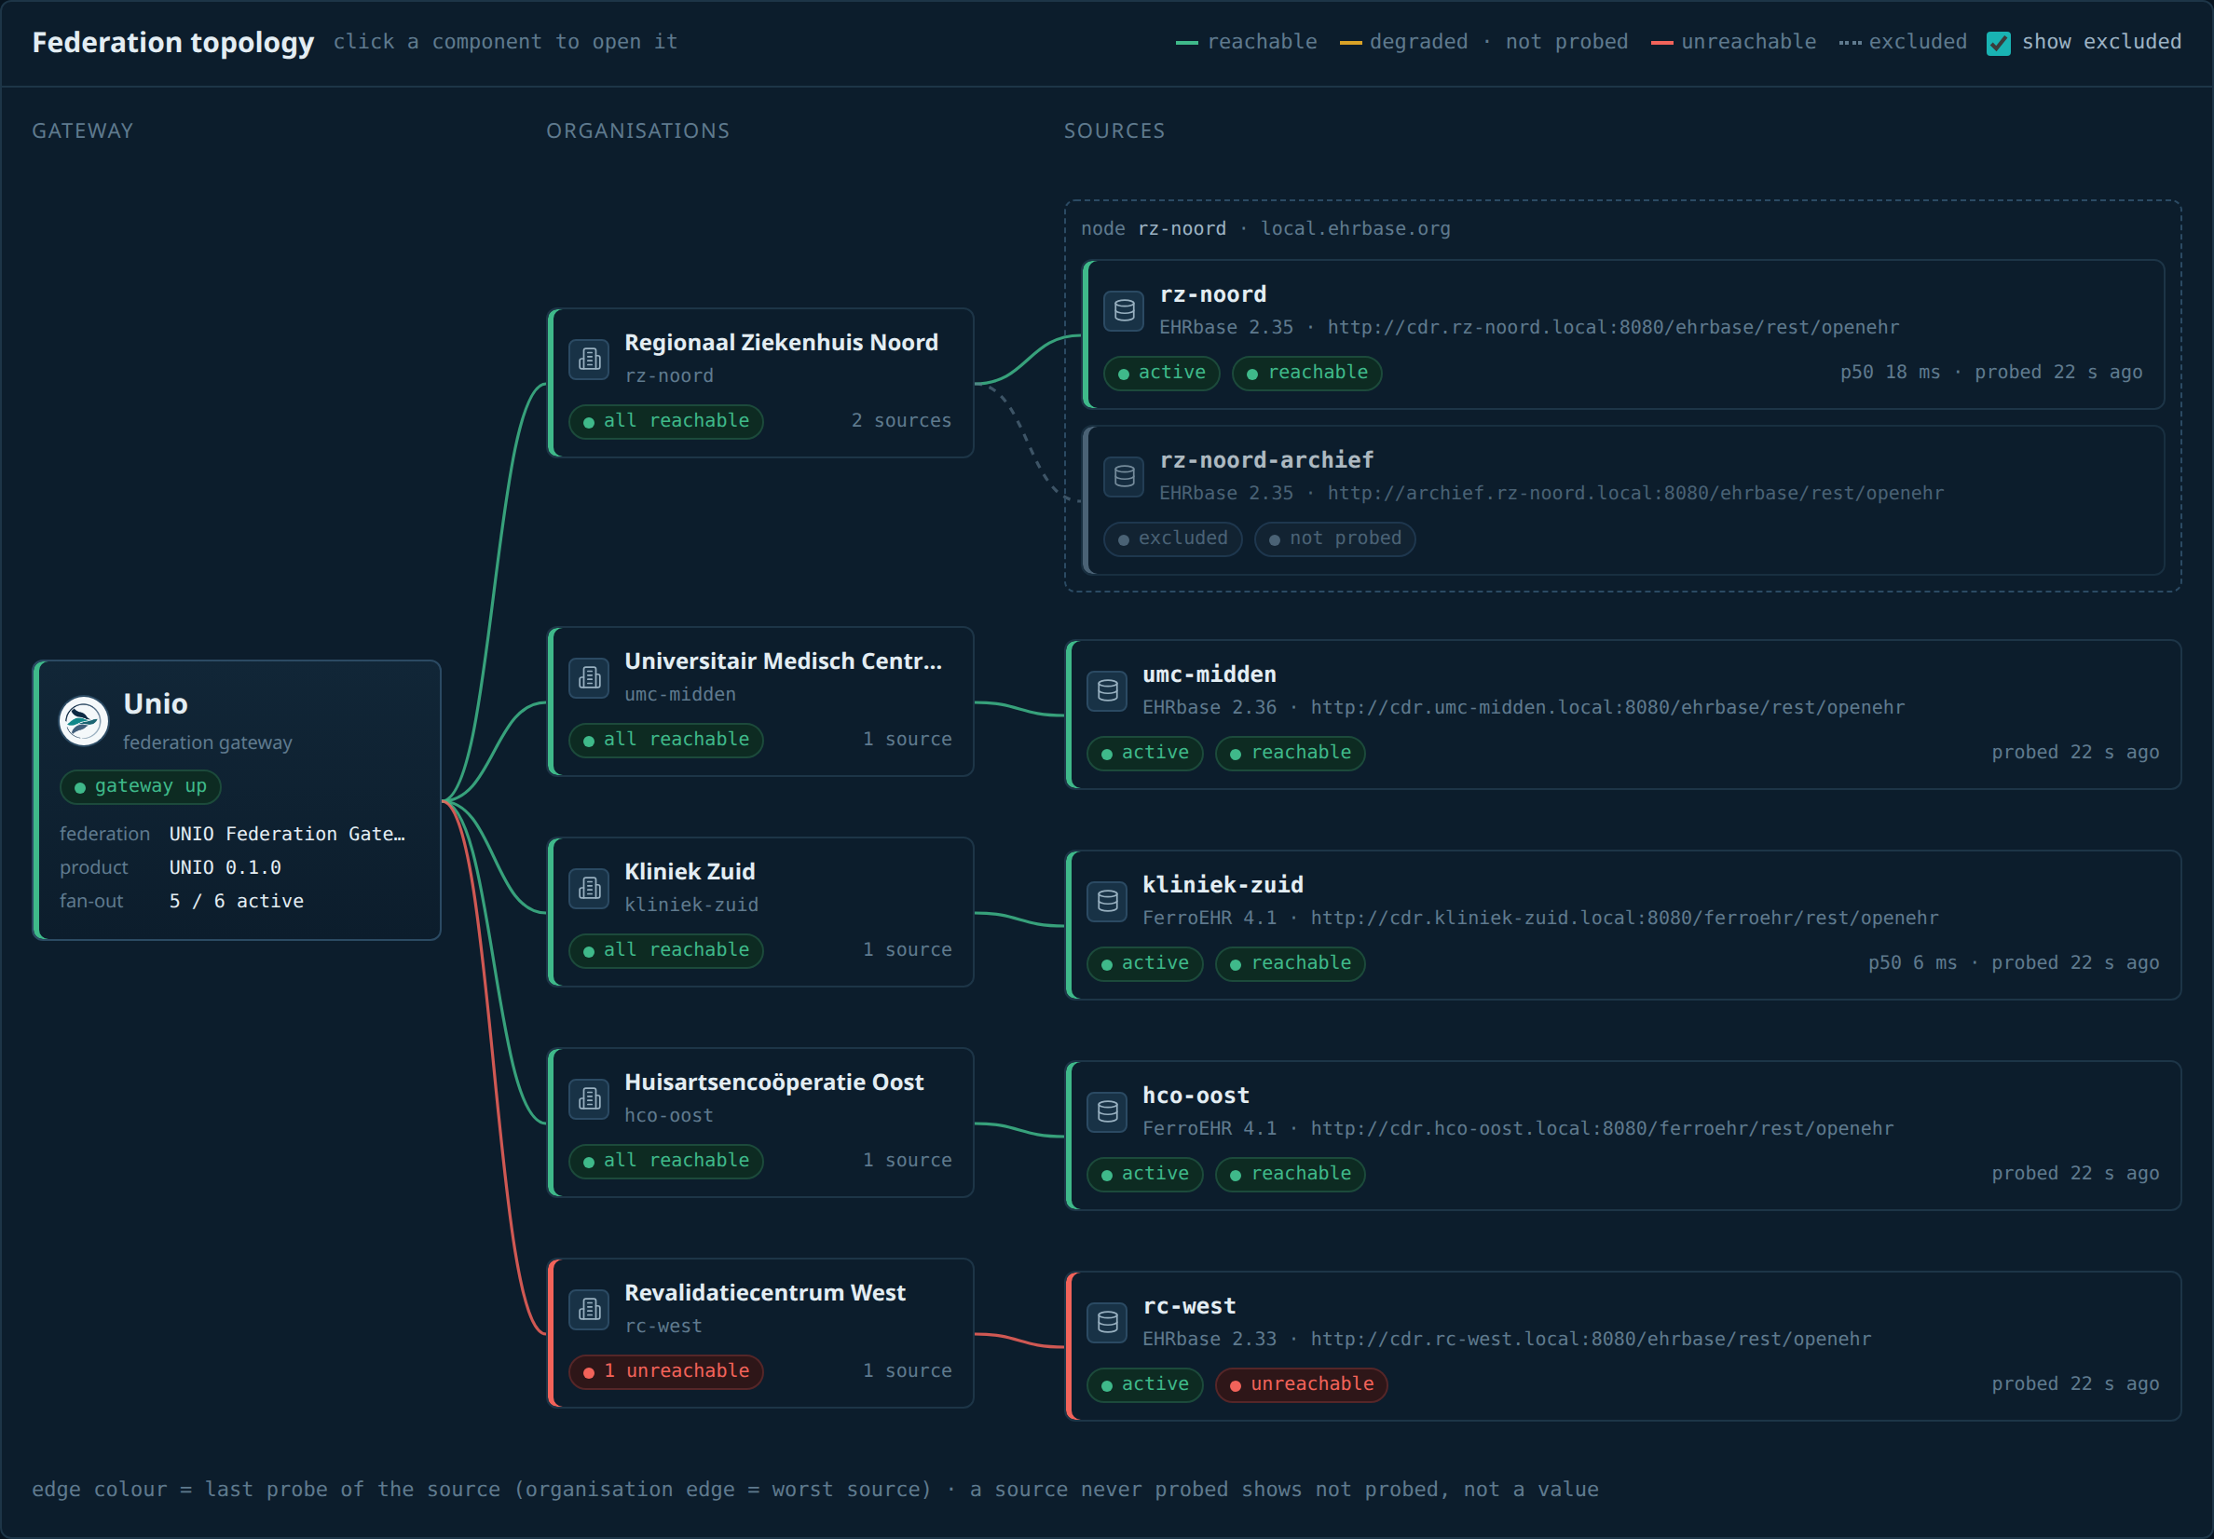Screen dimensions: 2214x1539
Task: Click p50 18 ms probed text on rz-noord
Action: click(x=1991, y=373)
